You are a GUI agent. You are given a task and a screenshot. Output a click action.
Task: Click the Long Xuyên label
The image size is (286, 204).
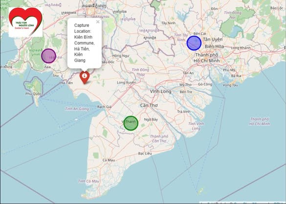(x=127, y=83)
